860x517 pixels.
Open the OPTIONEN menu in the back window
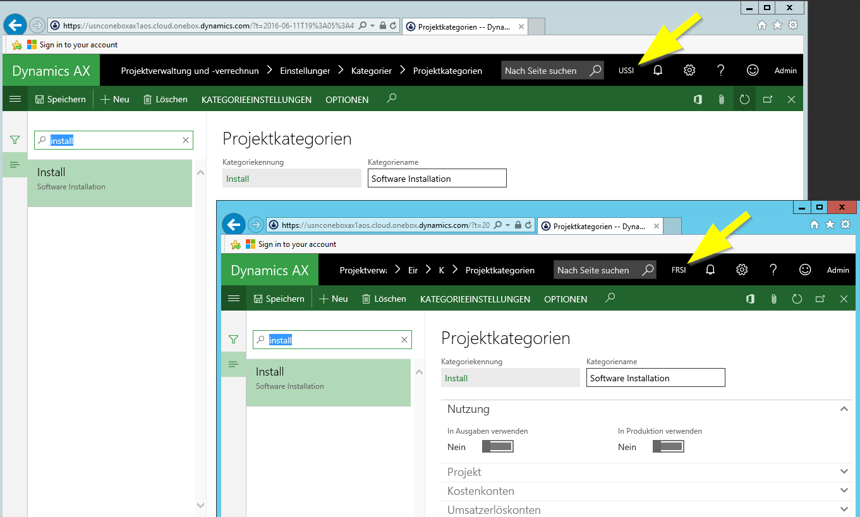pyautogui.click(x=347, y=100)
